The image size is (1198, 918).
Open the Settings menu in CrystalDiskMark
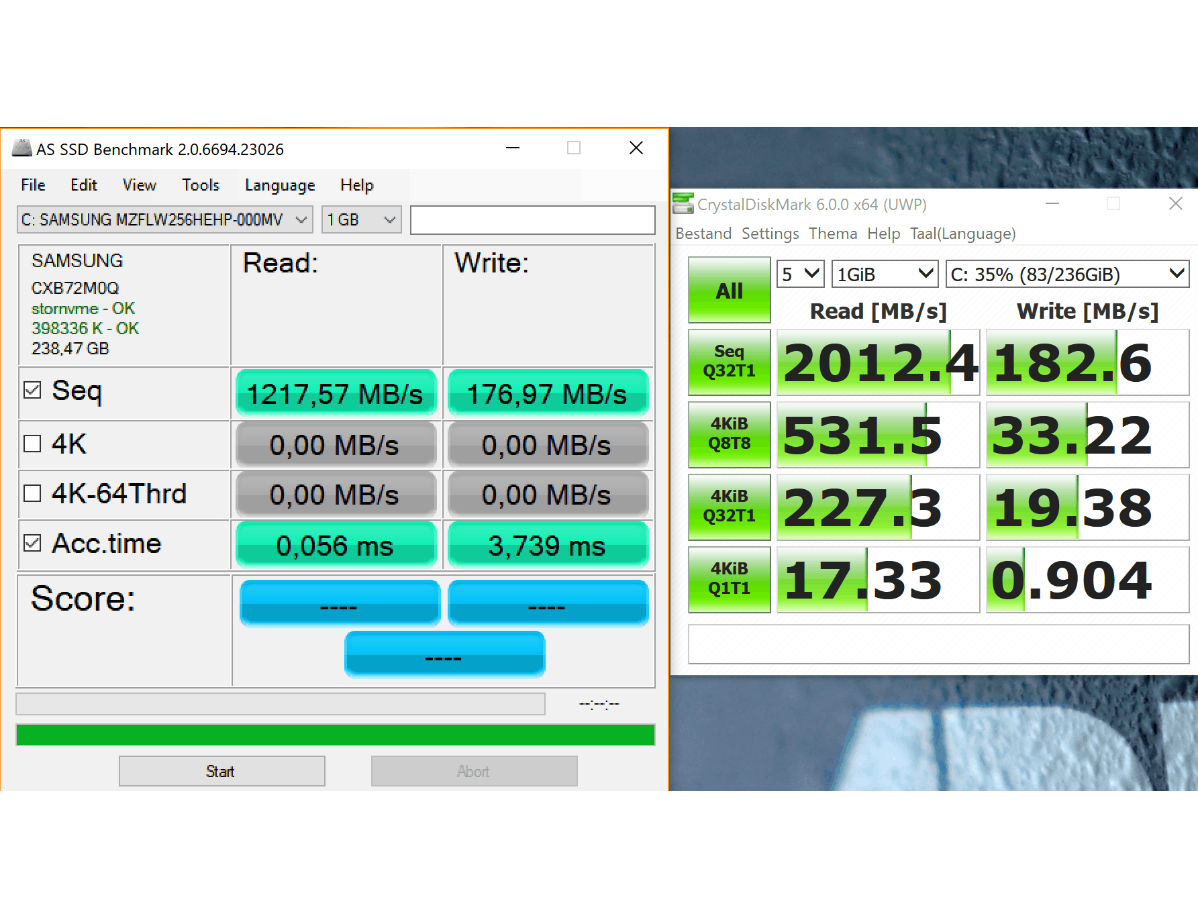(x=770, y=234)
